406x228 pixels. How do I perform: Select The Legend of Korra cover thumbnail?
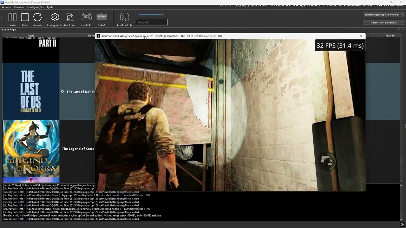pyautogui.click(x=31, y=148)
